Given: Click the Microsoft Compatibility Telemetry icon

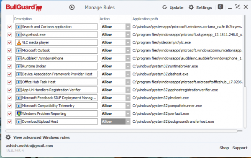Looking at the screenshot, I should 19,106.
